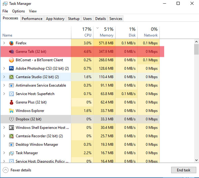Open the File menu

(5, 11)
